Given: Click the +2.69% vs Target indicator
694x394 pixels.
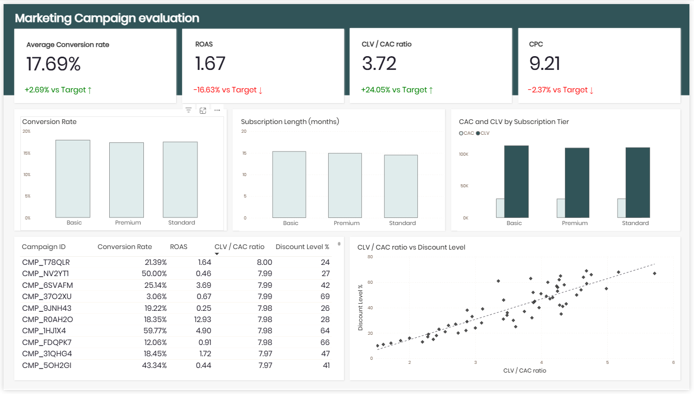Looking at the screenshot, I should point(58,90).
